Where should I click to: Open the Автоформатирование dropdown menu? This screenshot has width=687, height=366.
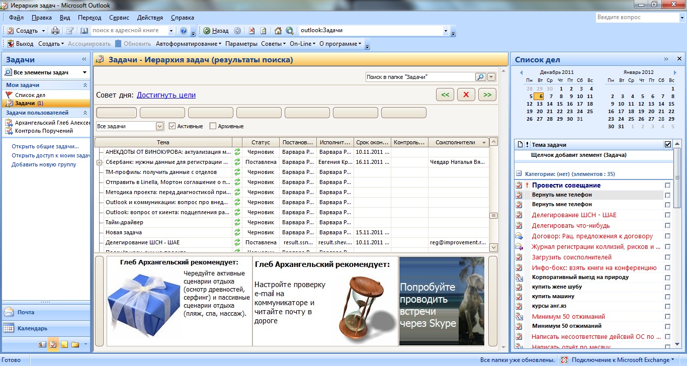point(189,44)
